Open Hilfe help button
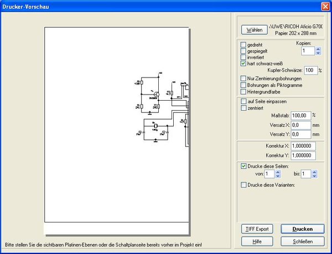Image resolution: width=332 pixels, height=254 pixels. tap(257, 241)
